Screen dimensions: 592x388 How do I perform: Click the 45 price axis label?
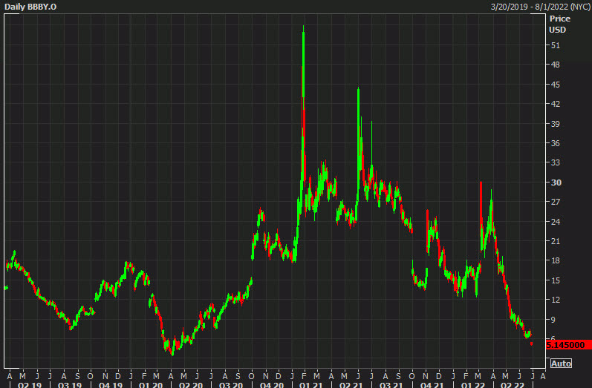[556, 85]
